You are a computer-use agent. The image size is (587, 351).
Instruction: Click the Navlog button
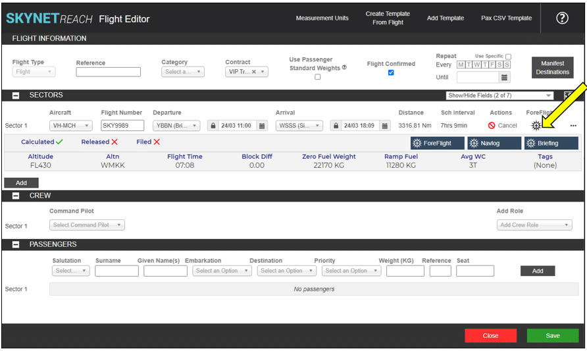point(494,143)
